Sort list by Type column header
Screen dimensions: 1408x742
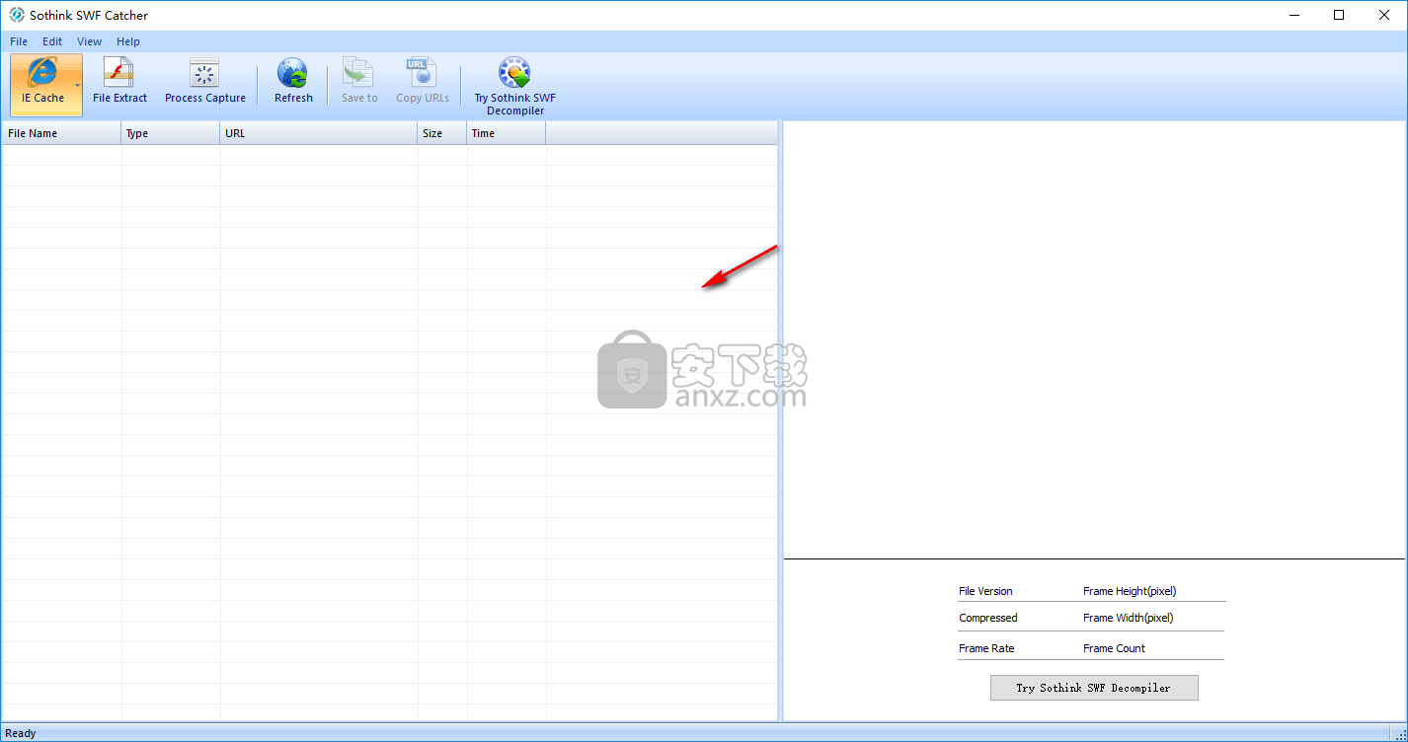171,133
